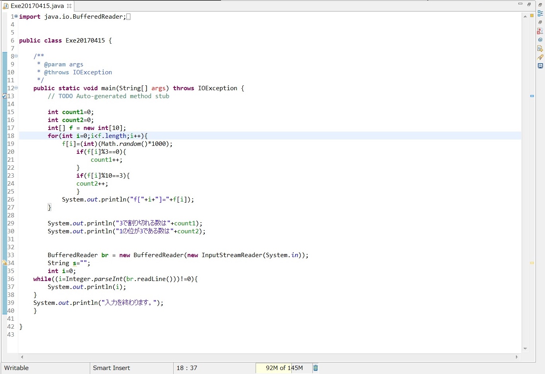Restore the top minimized view stack
The width and height of the screenshot is (545, 374).
click(x=540, y=5)
